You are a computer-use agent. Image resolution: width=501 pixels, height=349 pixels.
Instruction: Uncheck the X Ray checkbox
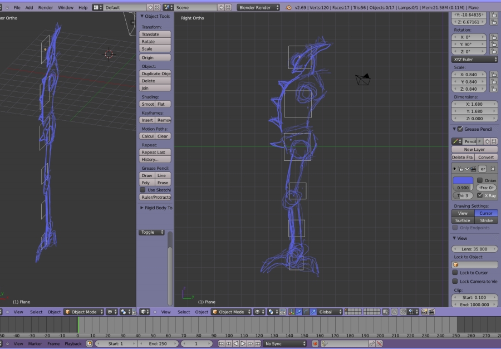point(480,195)
